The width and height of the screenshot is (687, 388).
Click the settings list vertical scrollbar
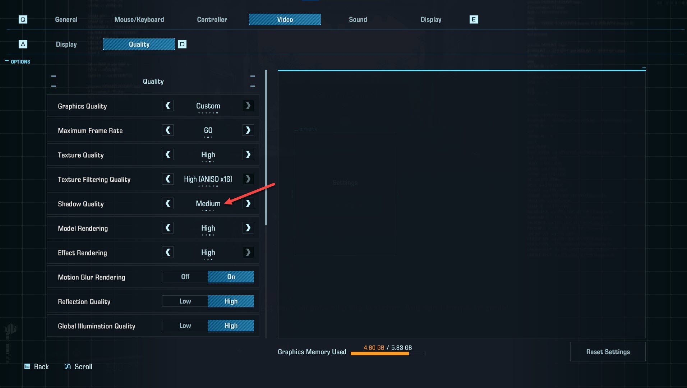[x=266, y=148]
